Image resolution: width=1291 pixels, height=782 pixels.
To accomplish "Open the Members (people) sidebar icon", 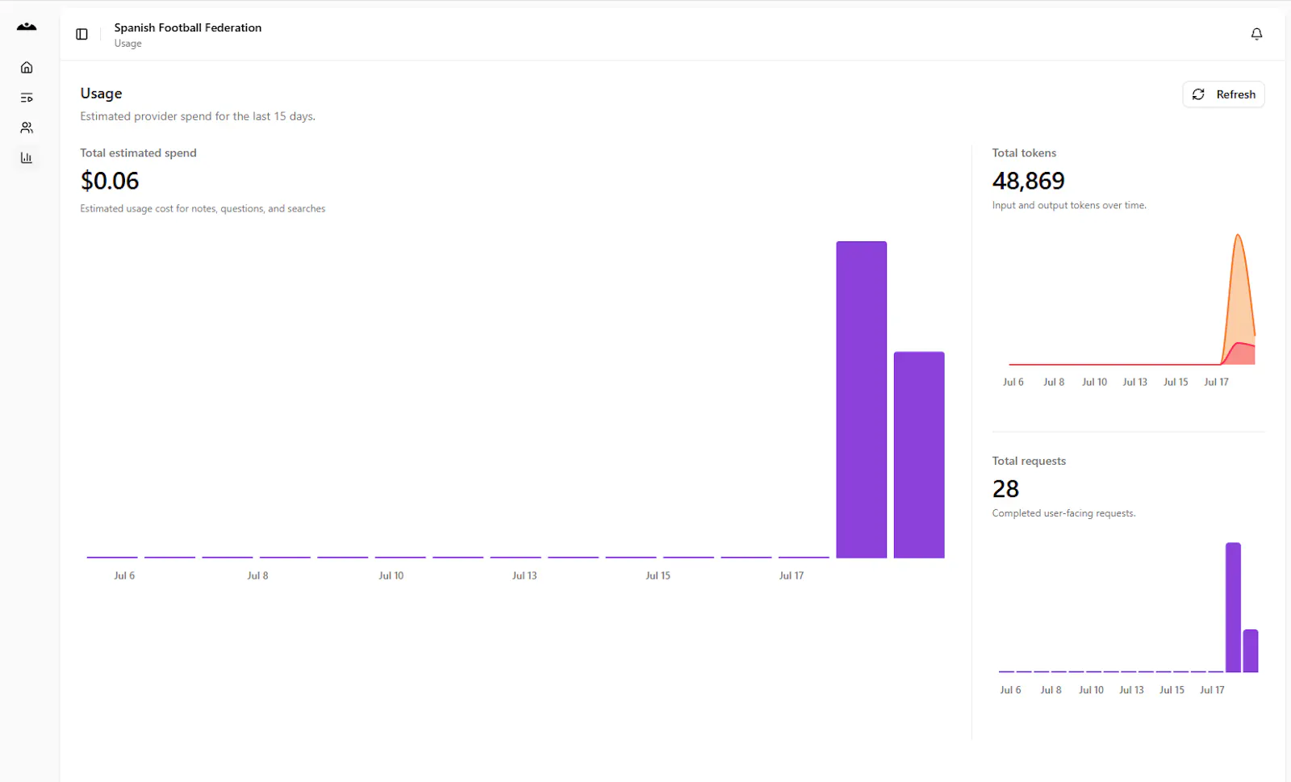I will pyautogui.click(x=27, y=128).
